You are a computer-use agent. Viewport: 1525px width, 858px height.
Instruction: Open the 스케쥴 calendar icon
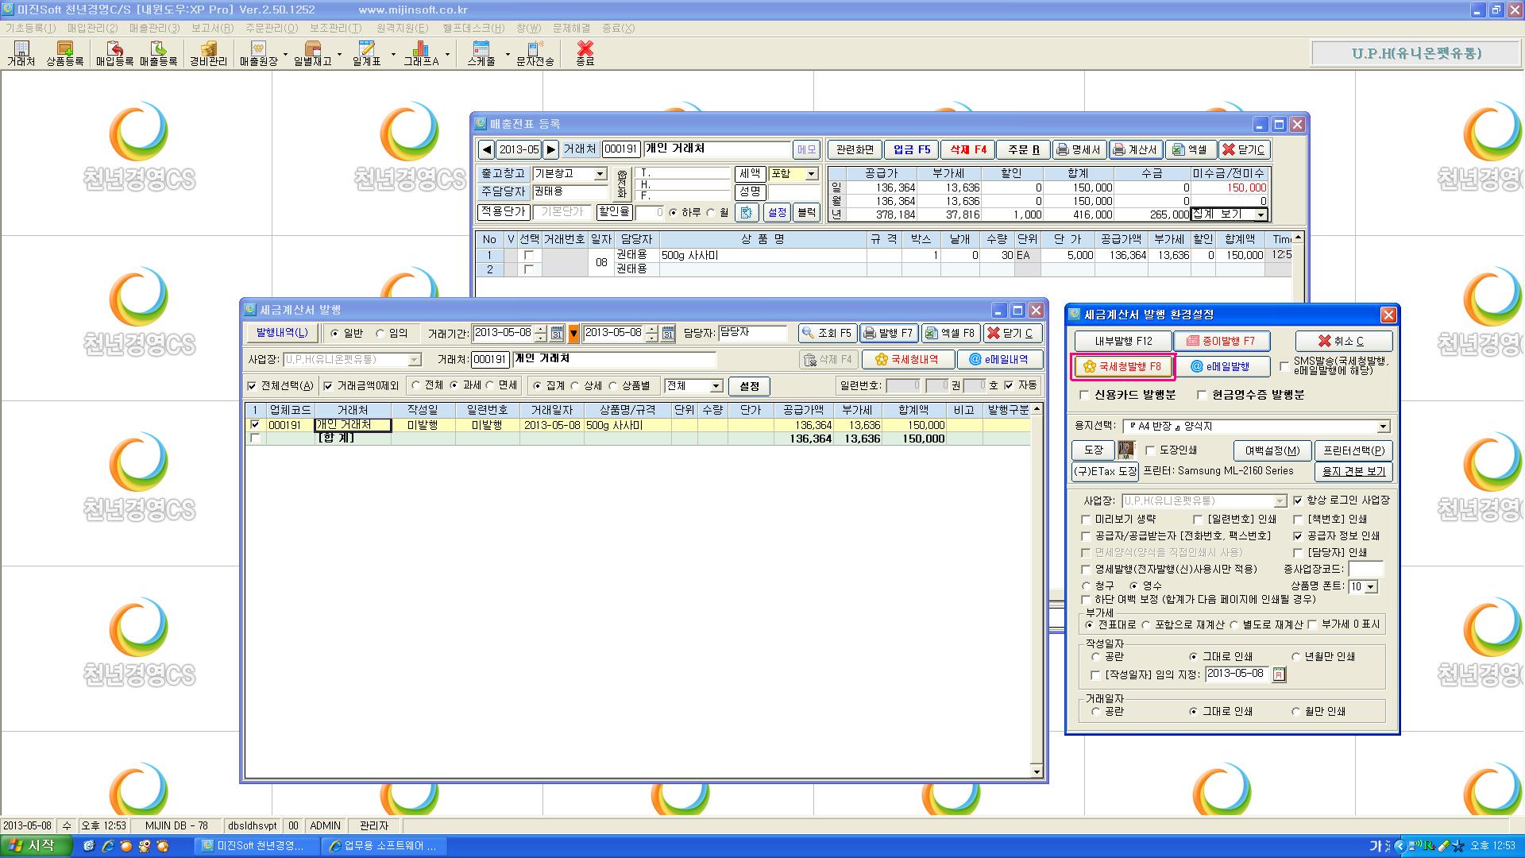point(481,54)
